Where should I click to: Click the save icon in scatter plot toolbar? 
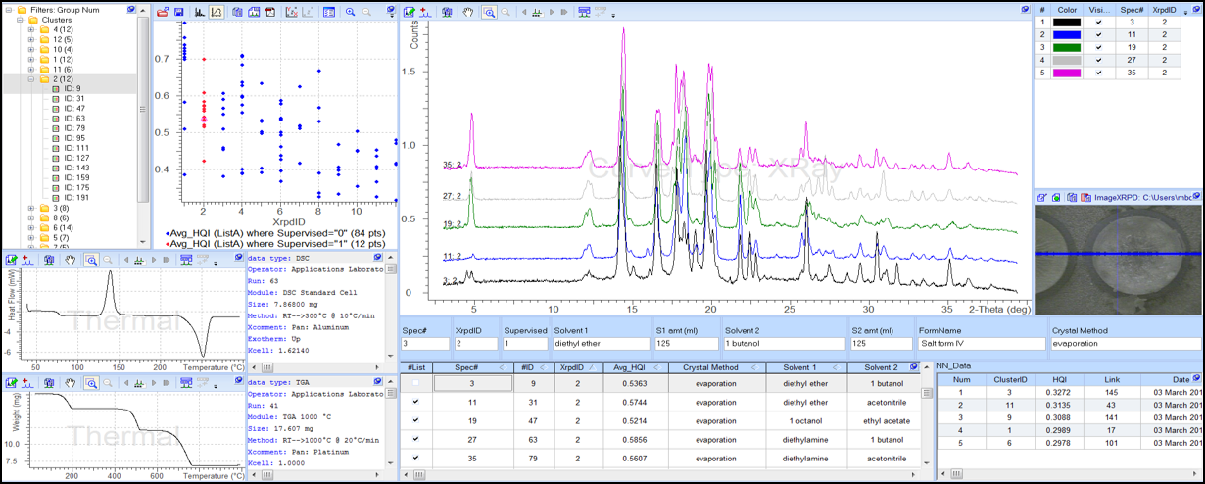(178, 12)
